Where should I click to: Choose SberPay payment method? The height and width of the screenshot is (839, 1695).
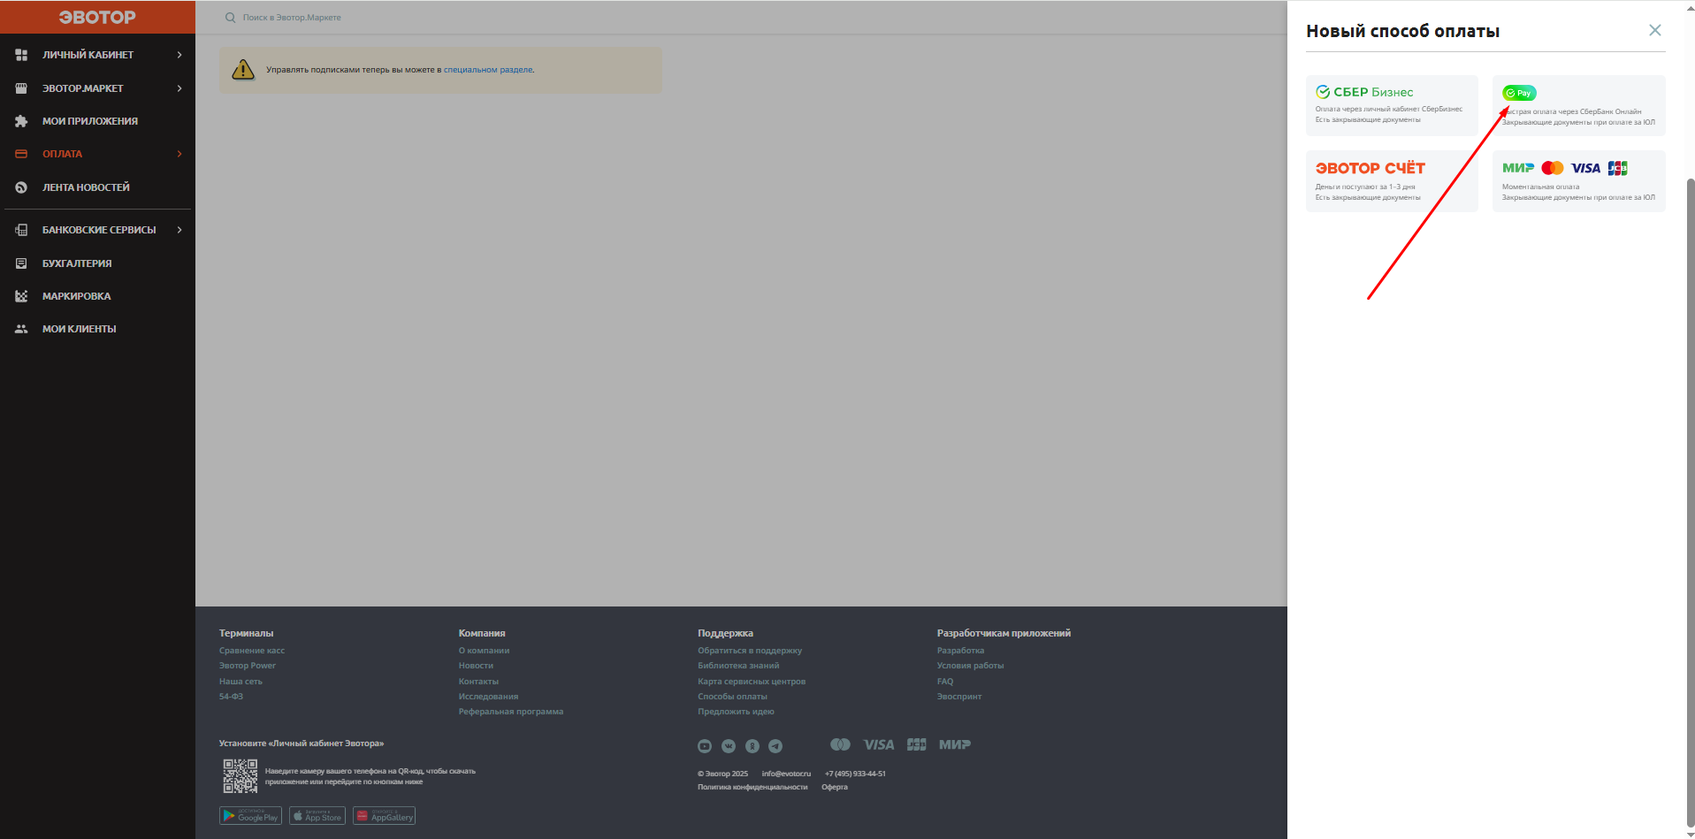1578,105
